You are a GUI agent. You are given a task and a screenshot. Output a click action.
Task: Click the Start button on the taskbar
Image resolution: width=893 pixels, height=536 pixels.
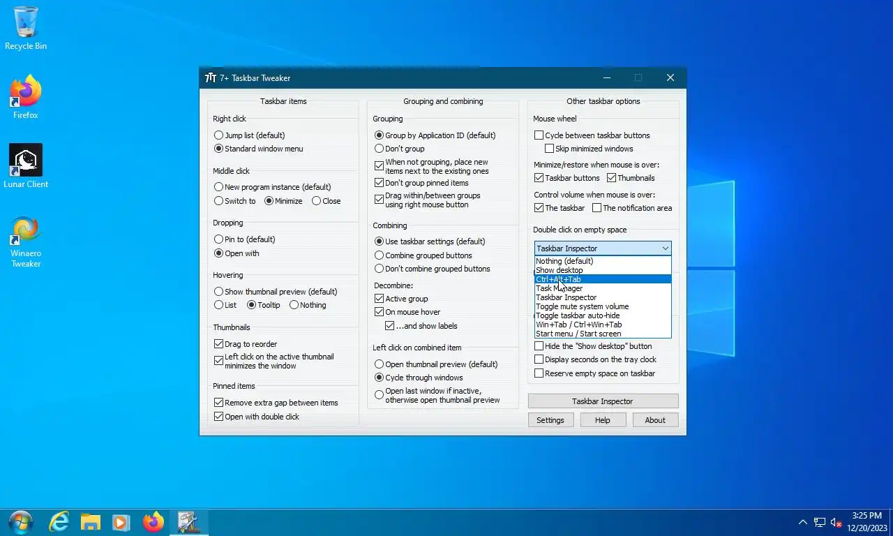coord(20,522)
